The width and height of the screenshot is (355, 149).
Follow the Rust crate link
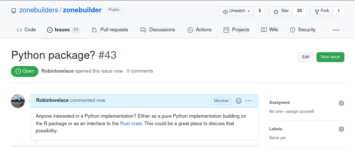(131, 123)
